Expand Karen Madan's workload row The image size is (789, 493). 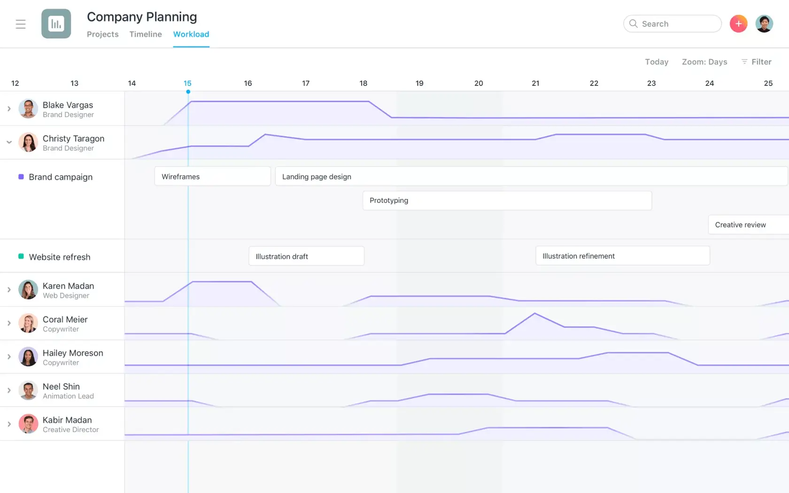[8, 290]
